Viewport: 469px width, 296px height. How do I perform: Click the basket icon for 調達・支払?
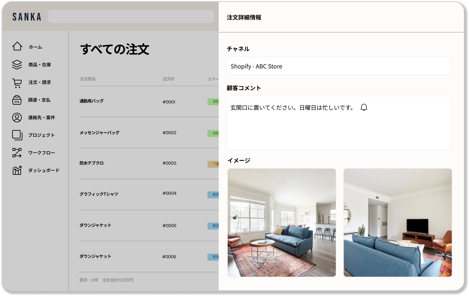[17, 100]
